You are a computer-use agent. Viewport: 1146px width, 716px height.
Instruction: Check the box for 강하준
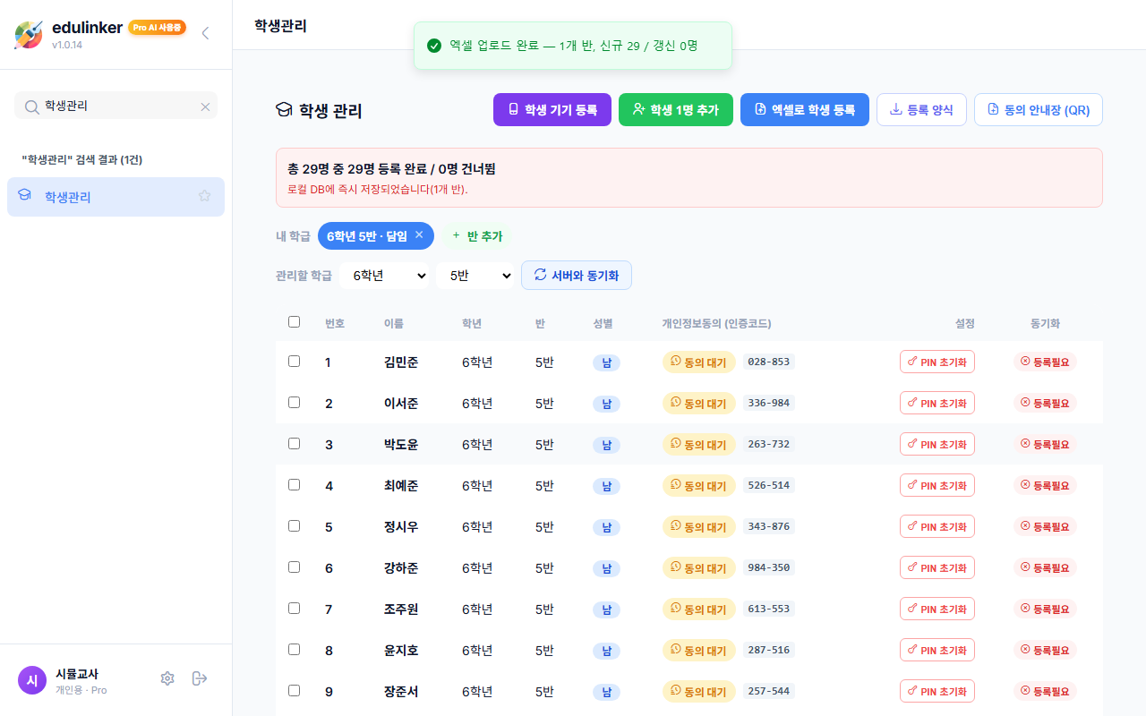(295, 567)
